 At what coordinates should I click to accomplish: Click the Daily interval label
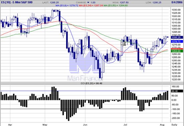click(174, 125)
